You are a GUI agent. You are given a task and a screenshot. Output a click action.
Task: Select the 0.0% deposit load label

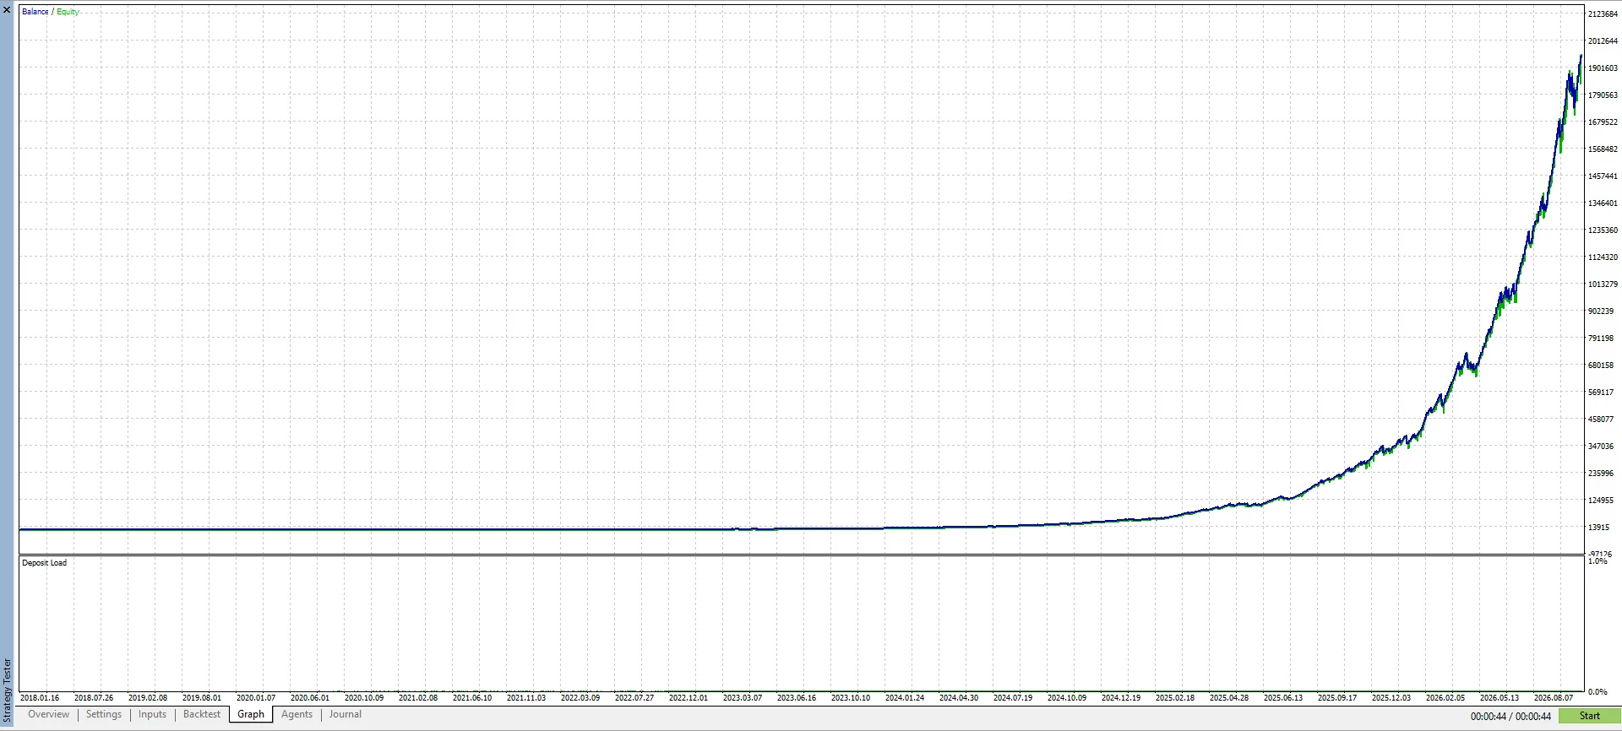click(1598, 692)
